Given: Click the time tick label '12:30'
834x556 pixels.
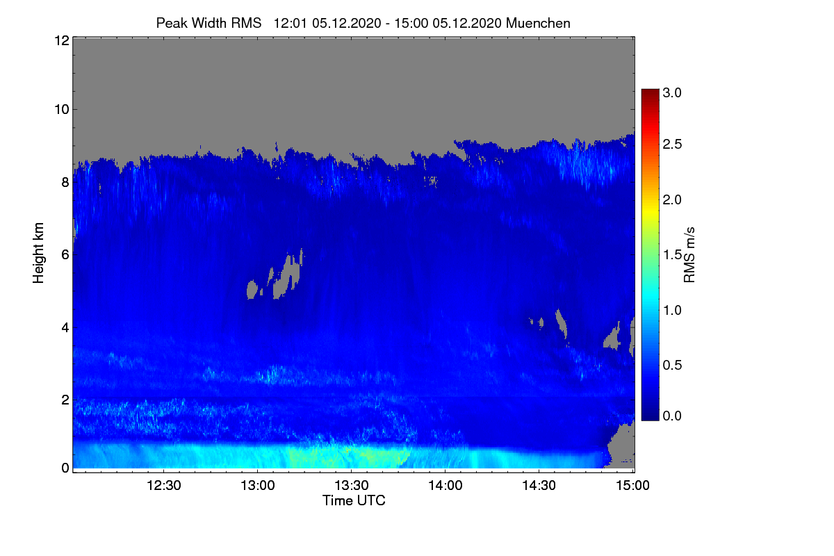Looking at the screenshot, I should coord(164,485).
